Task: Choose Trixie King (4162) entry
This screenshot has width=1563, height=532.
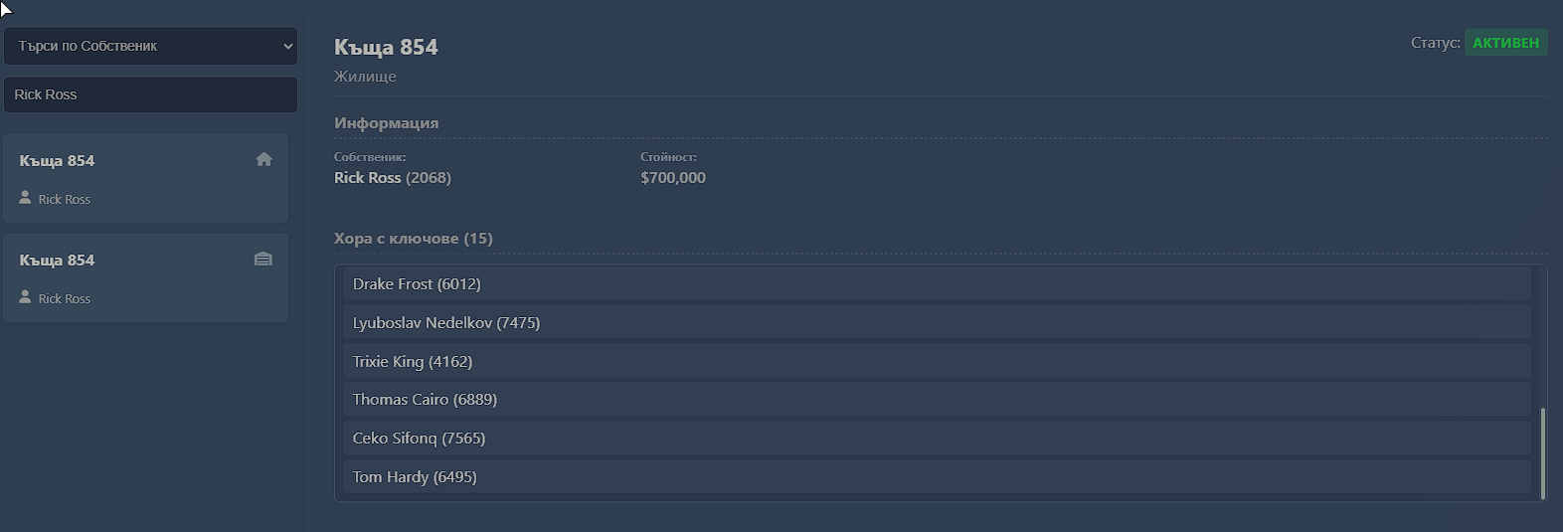Action: (937, 362)
